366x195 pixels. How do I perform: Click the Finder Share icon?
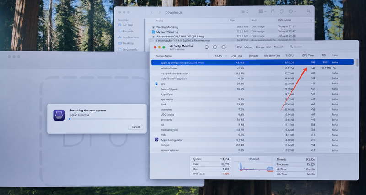273,11
